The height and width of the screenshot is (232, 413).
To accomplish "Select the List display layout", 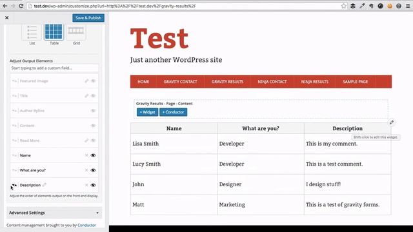I will (x=32, y=32).
